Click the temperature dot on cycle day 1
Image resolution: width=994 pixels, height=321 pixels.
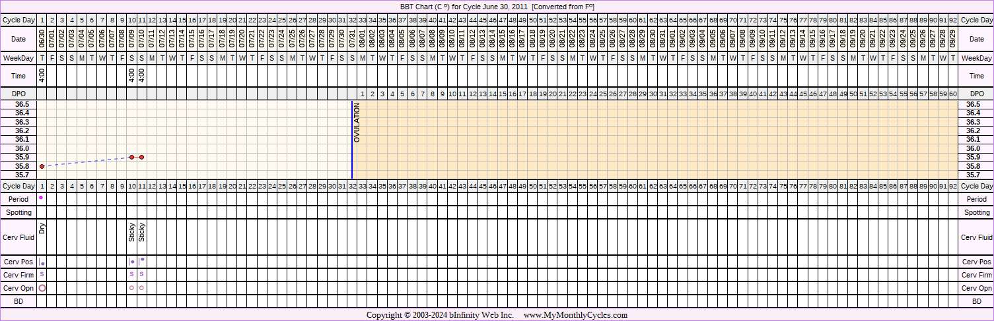click(42, 166)
